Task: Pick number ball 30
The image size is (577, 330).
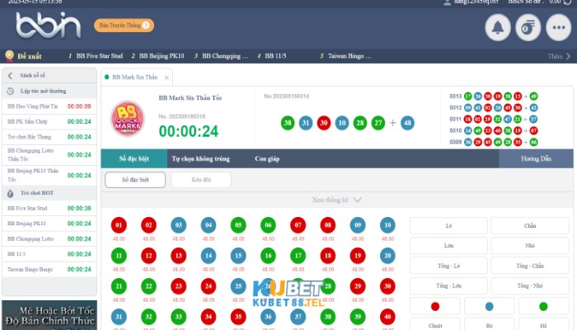Action: (x=387, y=286)
